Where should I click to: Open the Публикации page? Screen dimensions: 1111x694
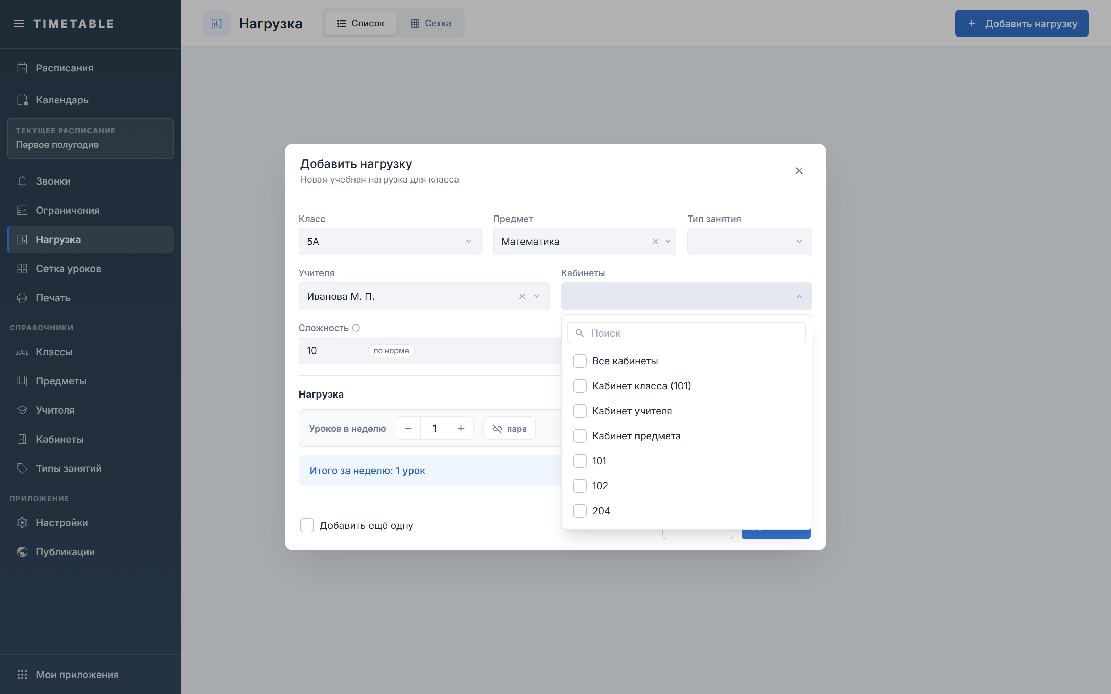click(x=90, y=552)
